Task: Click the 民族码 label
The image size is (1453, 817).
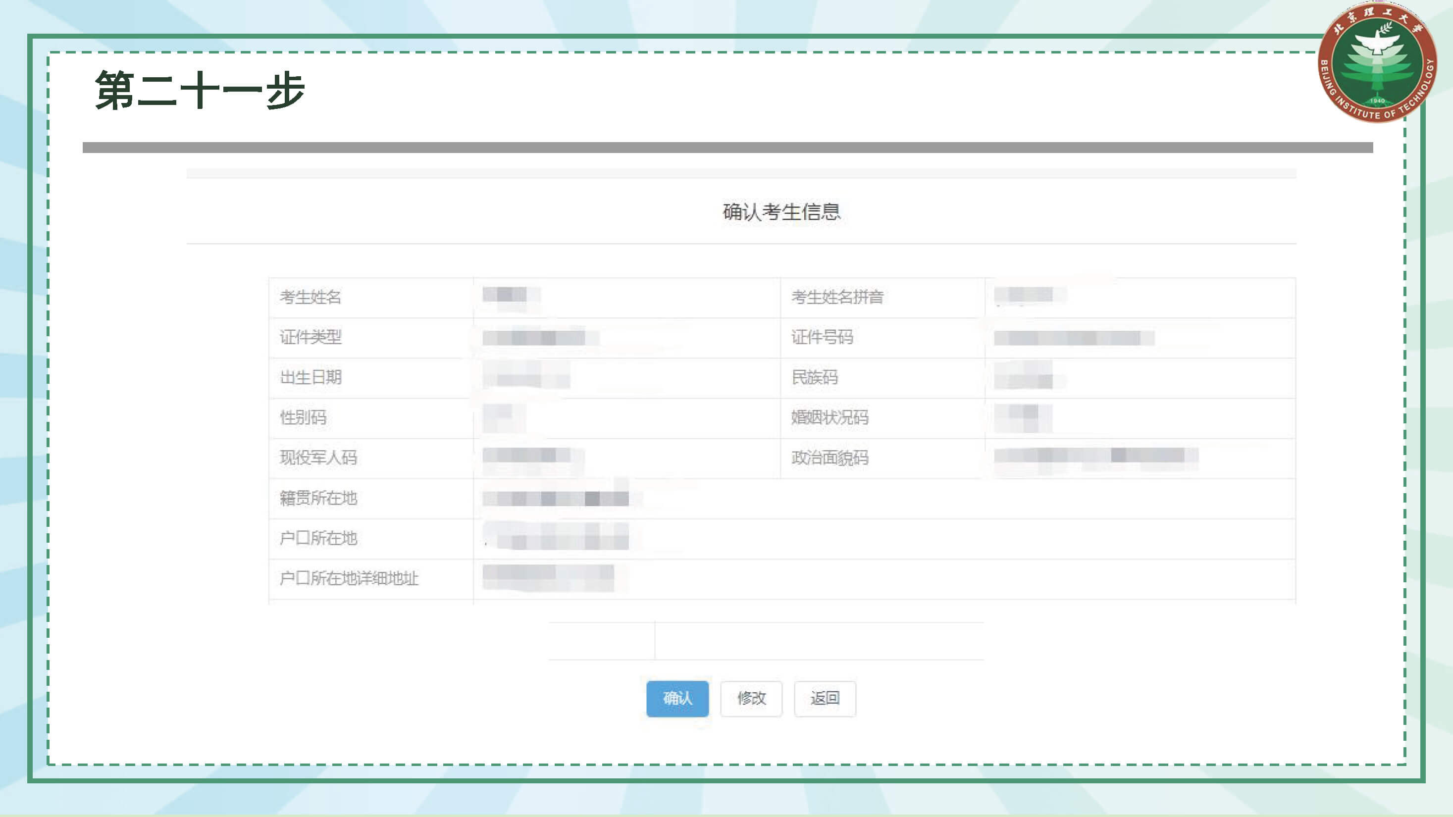Action: [x=815, y=377]
